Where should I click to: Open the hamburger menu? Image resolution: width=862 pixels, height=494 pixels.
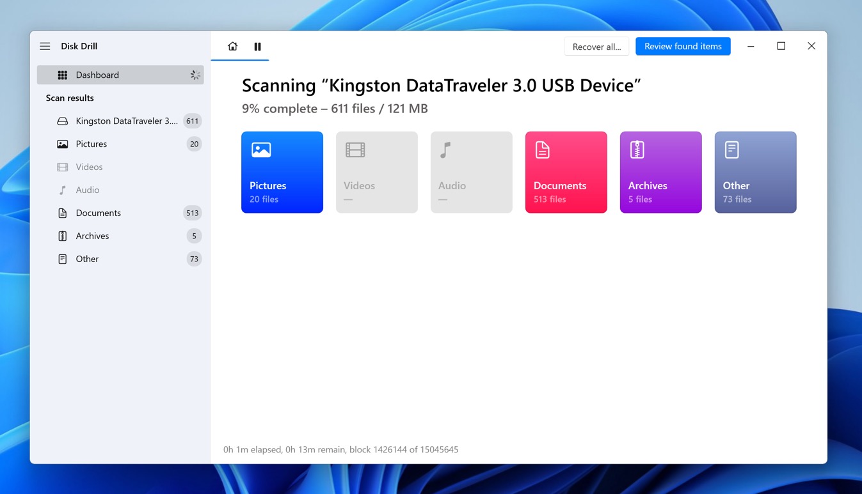click(x=45, y=46)
